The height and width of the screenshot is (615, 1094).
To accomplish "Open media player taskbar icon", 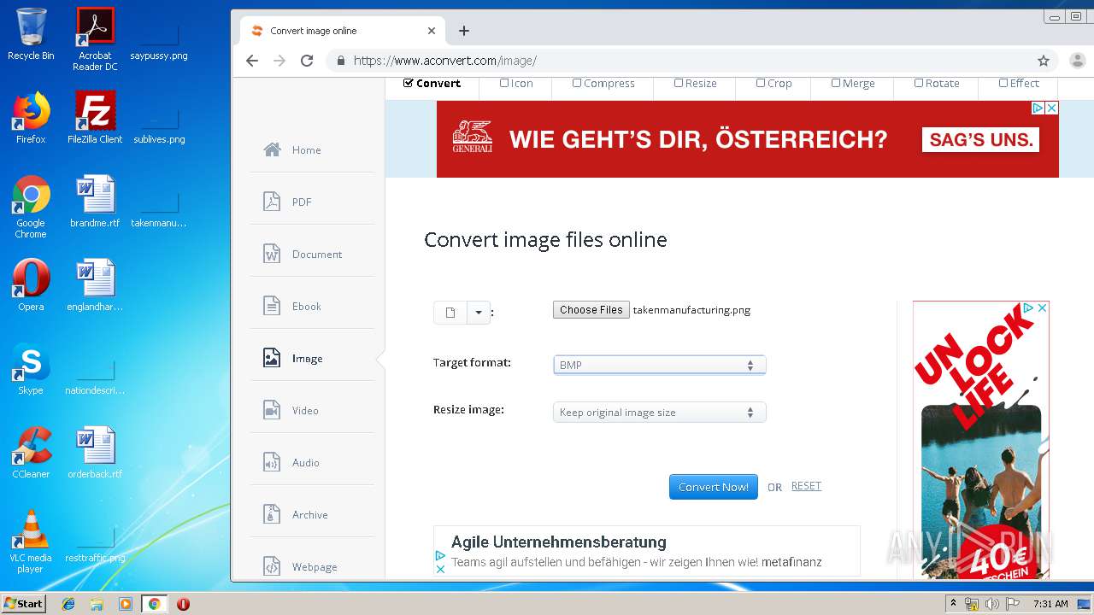I will [126, 604].
